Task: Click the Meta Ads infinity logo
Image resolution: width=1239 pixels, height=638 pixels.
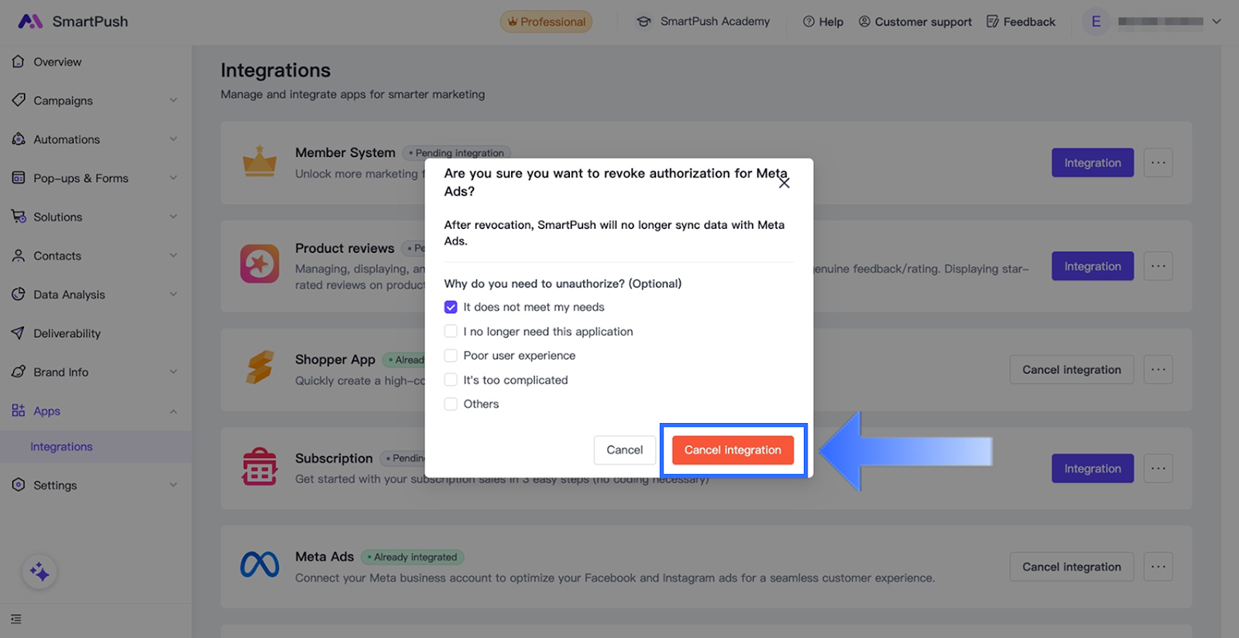Action: click(259, 565)
